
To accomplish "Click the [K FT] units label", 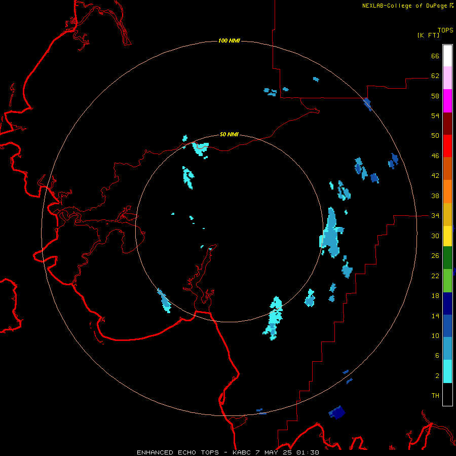I will [x=428, y=35].
